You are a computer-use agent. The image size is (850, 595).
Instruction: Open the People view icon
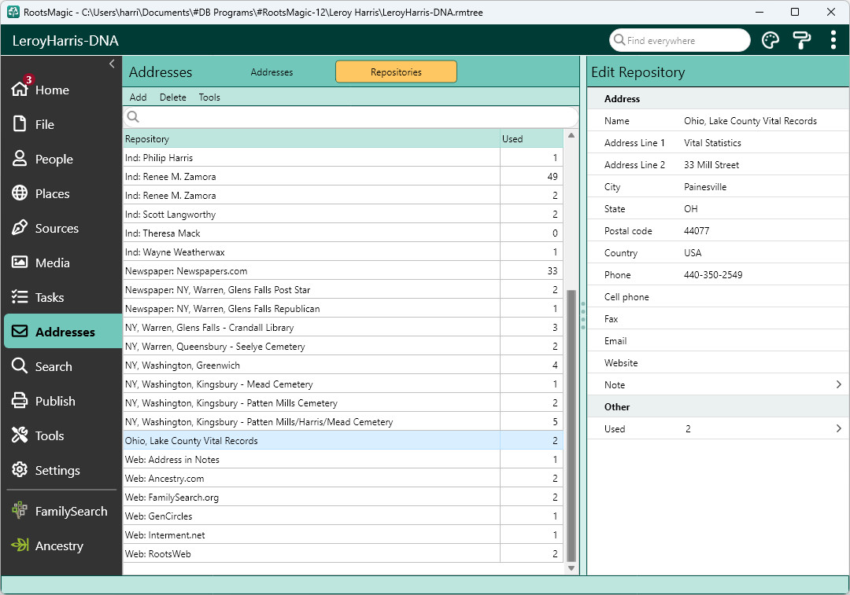(x=20, y=159)
